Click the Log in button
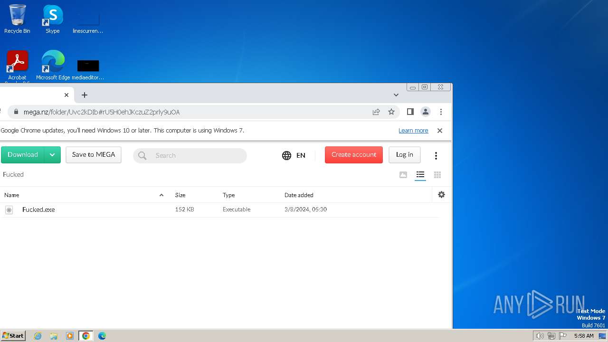The height and width of the screenshot is (342, 608). [x=405, y=155]
